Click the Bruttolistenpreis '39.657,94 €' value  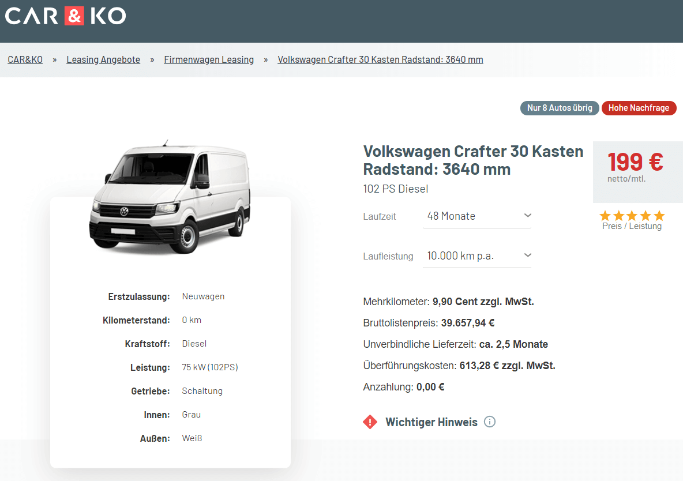pyautogui.click(x=468, y=323)
